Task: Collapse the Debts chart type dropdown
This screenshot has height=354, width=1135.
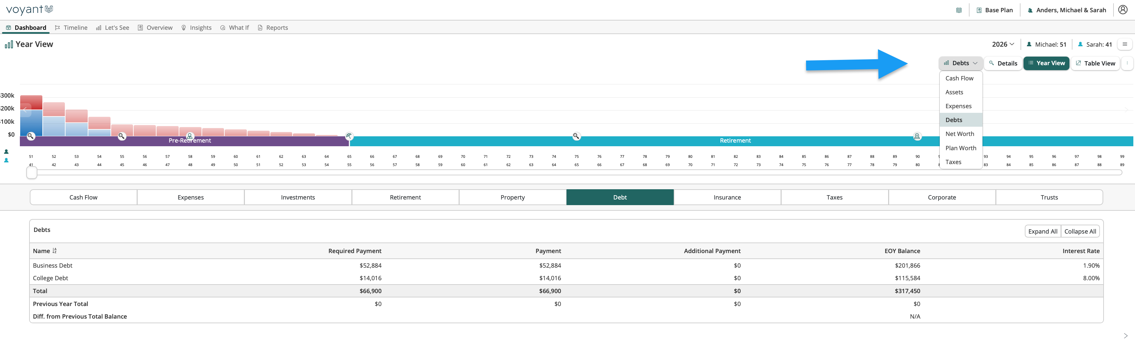Action: tap(961, 63)
